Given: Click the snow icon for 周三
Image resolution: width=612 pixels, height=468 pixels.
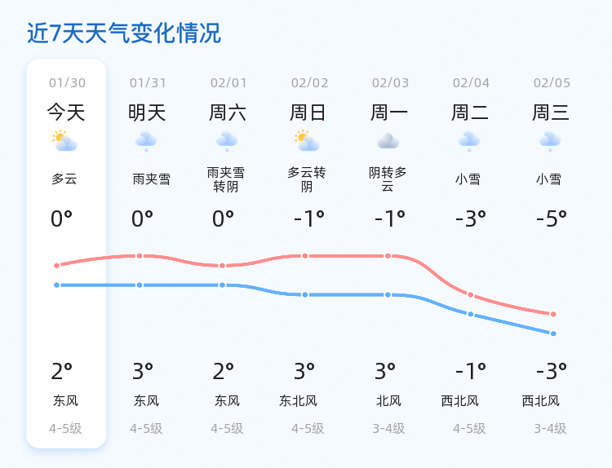Looking at the screenshot, I should click(550, 141).
